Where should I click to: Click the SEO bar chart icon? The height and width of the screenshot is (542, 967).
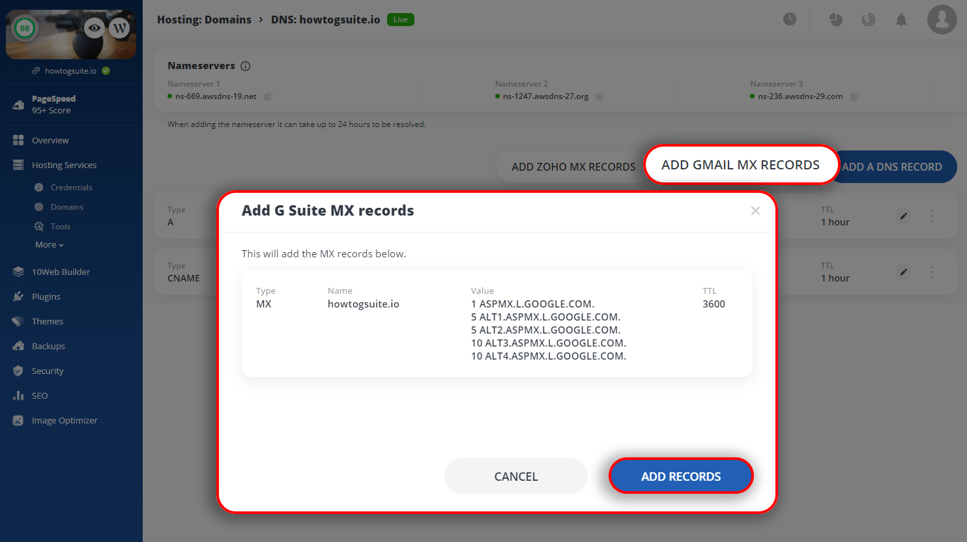pyautogui.click(x=18, y=395)
